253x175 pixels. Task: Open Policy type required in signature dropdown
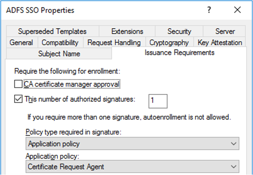point(133,143)
